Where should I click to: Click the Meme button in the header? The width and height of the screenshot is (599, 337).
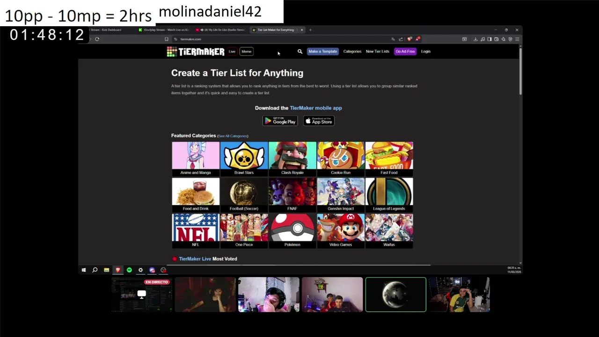pyautogui.click(x=247, y=51)
